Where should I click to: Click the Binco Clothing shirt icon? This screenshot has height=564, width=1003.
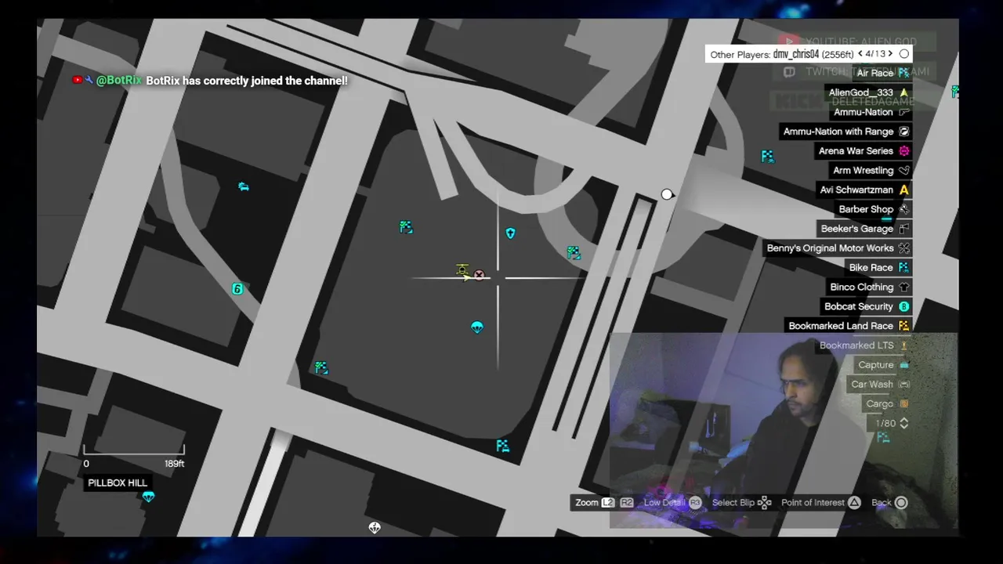click(904, 287)
